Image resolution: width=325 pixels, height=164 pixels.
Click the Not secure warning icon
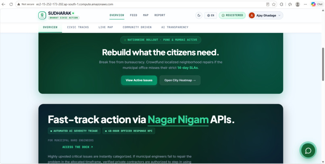[19, 4]
